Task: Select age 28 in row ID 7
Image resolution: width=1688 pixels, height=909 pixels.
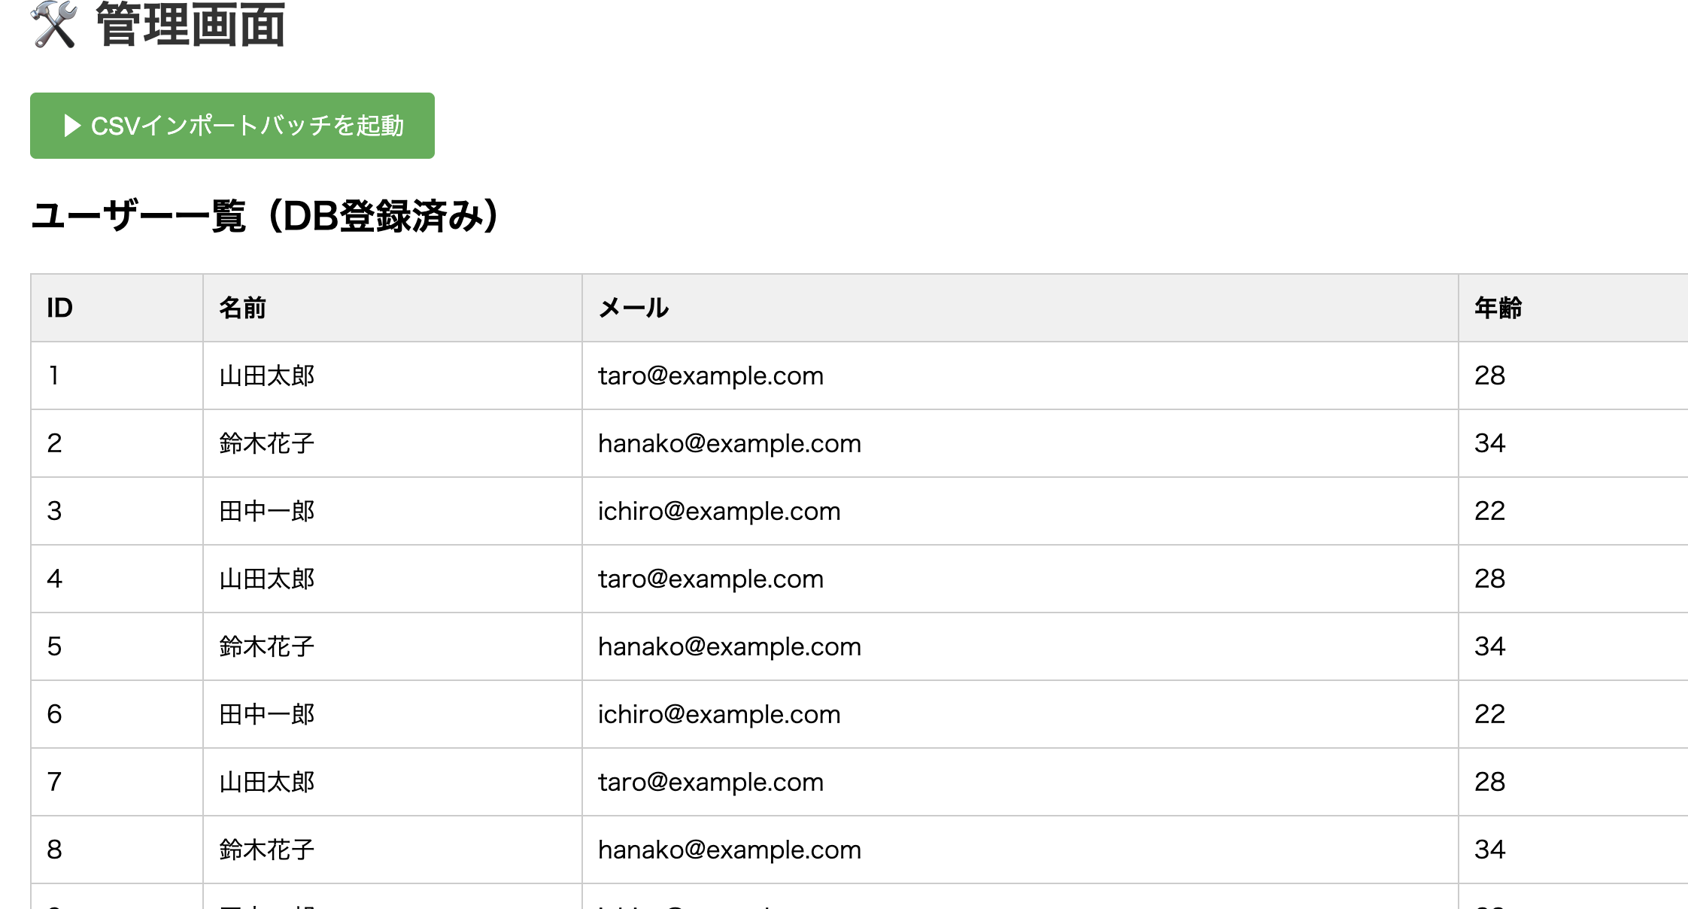Action: [x=1489, y=782]
